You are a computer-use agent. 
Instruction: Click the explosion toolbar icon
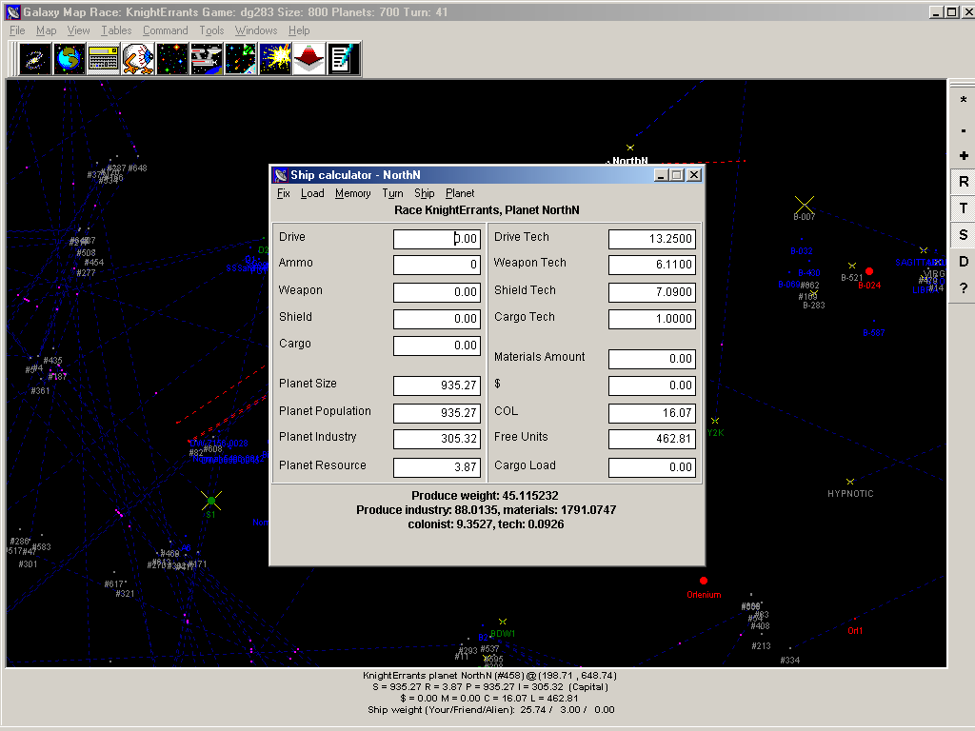coord(275,59)
